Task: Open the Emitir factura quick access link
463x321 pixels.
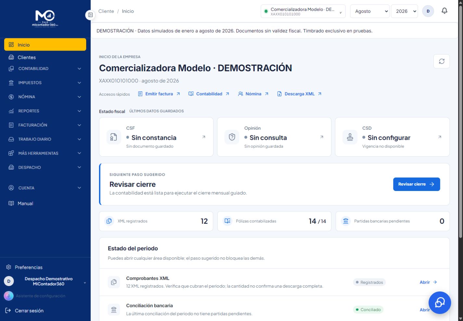Action: [x=159, y=94]
